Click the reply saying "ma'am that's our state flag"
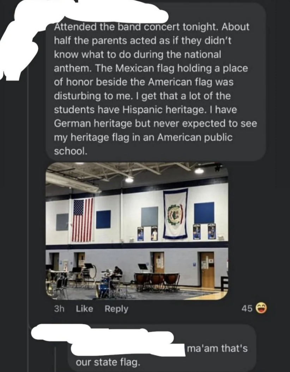This screenshot has height=372, width=290. click(x=162, y=355)
